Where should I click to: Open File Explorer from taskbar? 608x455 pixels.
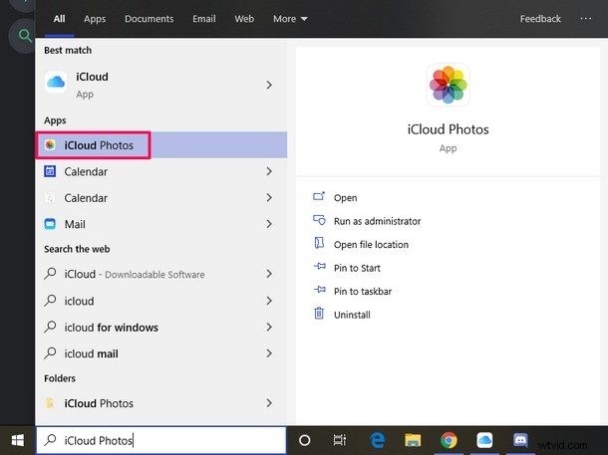pyautogui.click(x=413, y=440)
